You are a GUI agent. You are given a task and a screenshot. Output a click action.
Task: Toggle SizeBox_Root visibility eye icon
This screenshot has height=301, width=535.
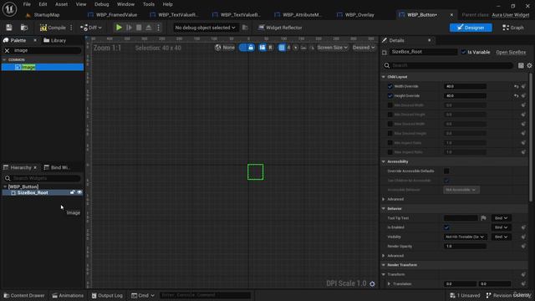coord(79,192)
